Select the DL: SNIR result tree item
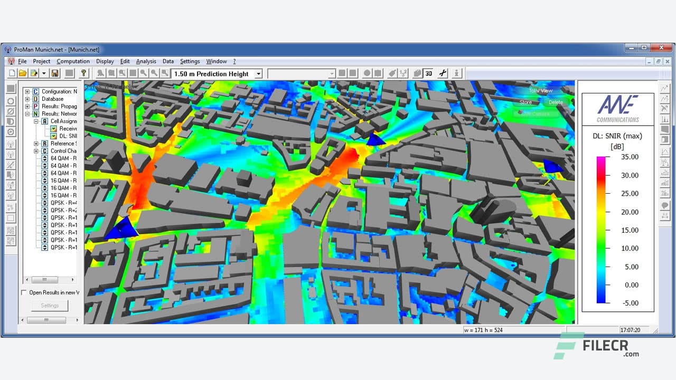This screenshot has height=380, width=676. point(68,136)
